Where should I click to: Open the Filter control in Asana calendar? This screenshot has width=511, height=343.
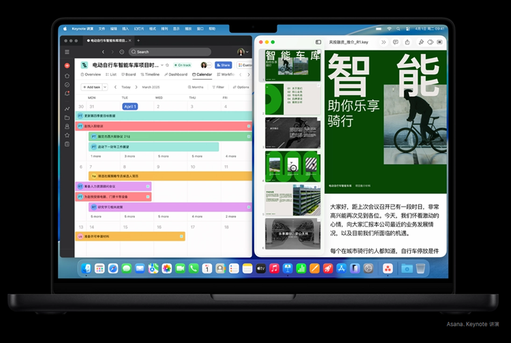point(218,87)
